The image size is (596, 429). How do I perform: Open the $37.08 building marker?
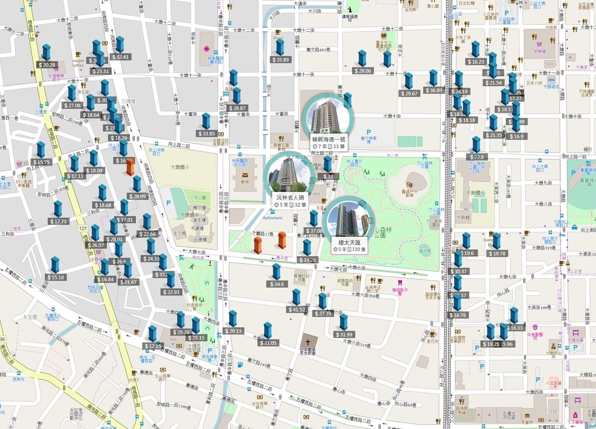314,219
